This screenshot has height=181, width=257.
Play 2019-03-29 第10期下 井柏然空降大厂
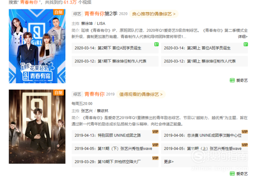[115, 162]
